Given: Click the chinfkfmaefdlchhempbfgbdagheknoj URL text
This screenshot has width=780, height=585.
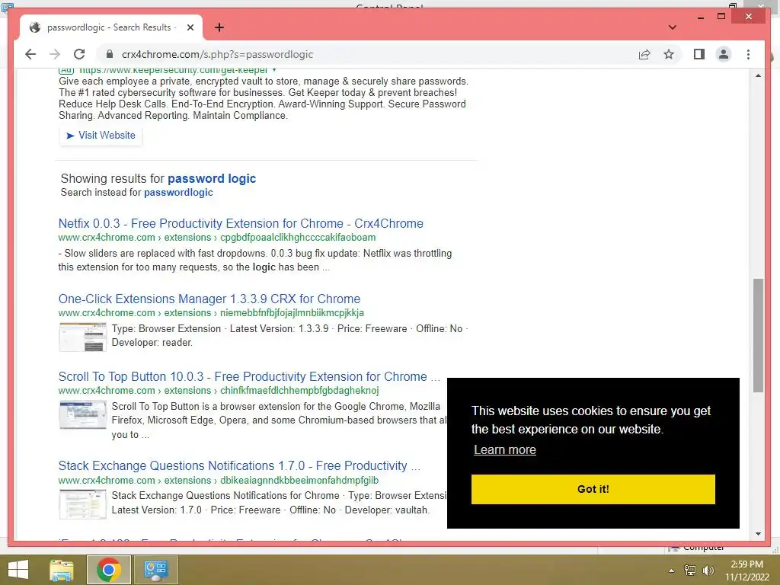Looking at the screenshot, I should [299, 391].
